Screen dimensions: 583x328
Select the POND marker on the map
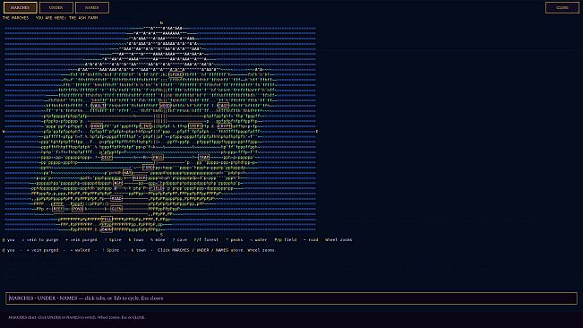(x=77, y=209)
